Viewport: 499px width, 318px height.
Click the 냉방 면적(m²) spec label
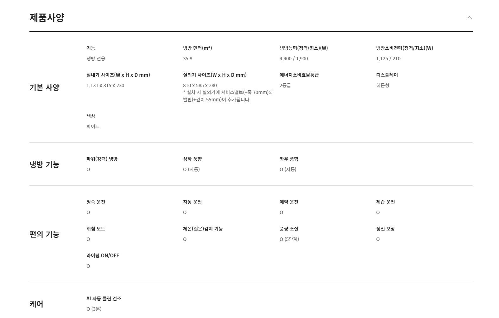pos(197,48)
